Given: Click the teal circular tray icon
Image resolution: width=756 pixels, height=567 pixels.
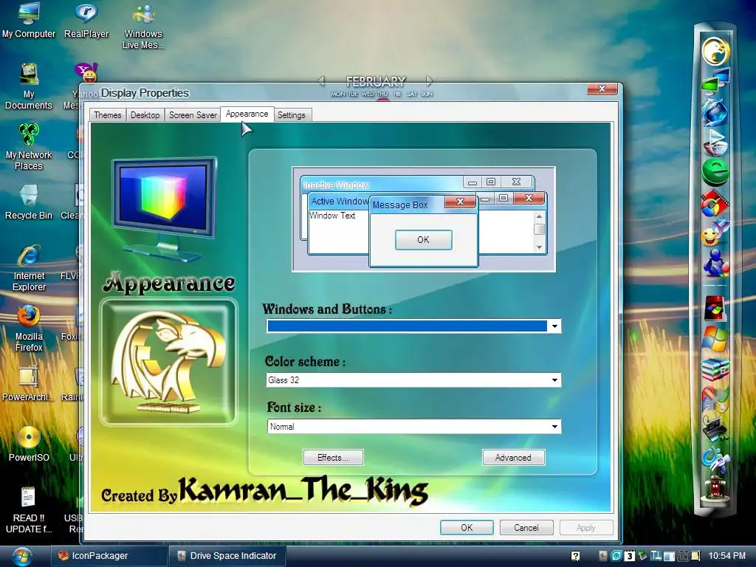Looking at the screenshot, I should [x=616, y=556].
